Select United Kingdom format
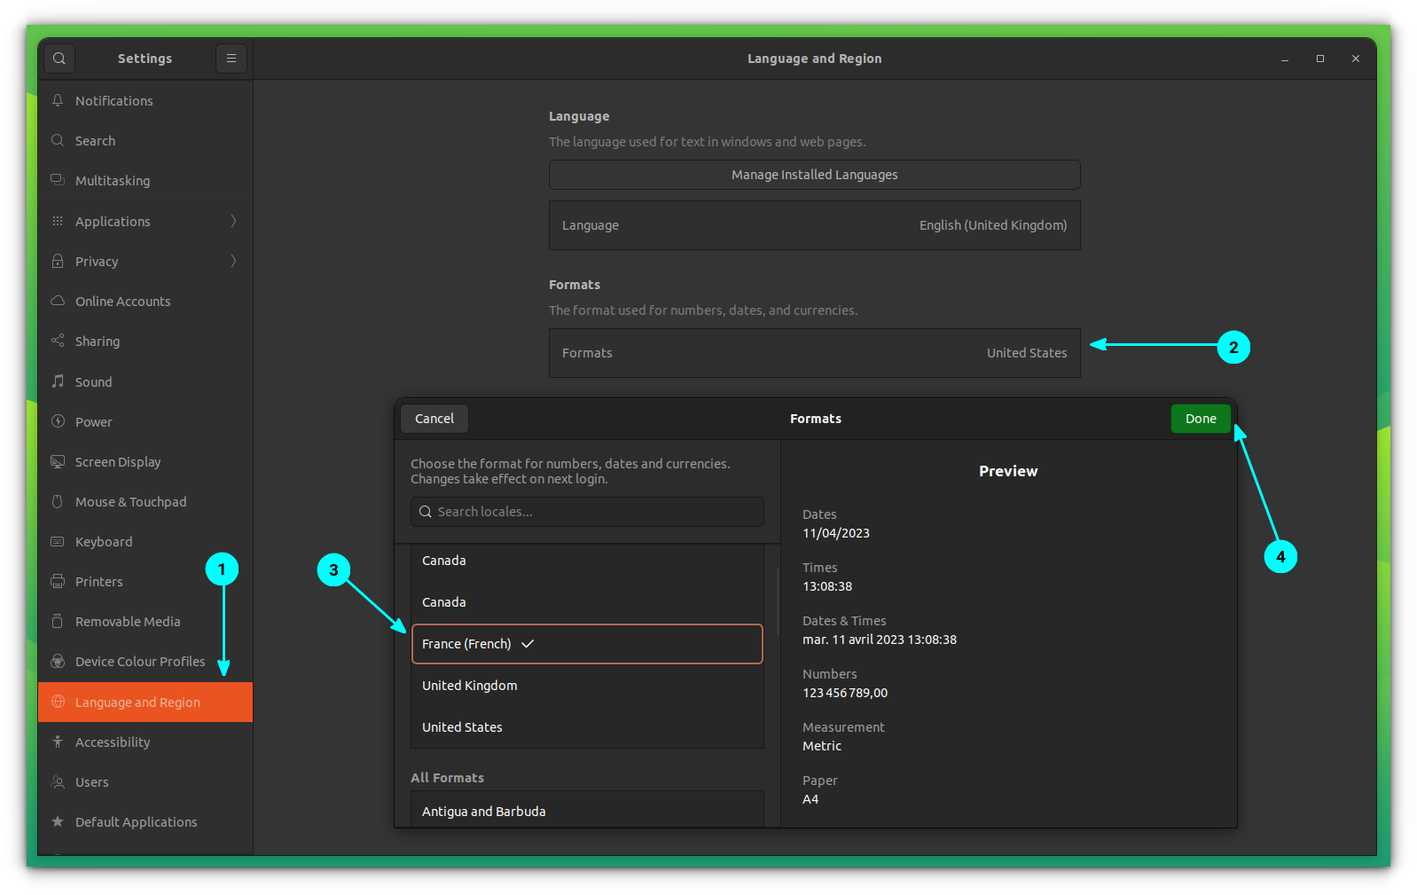Viewport: 1417px width, 895px height. [x=587, y=686]
